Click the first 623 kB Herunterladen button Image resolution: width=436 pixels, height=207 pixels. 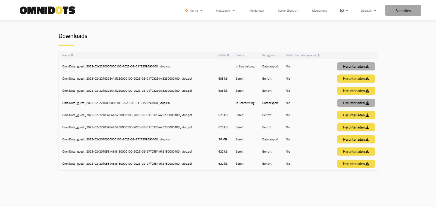[x=356, y=115]
